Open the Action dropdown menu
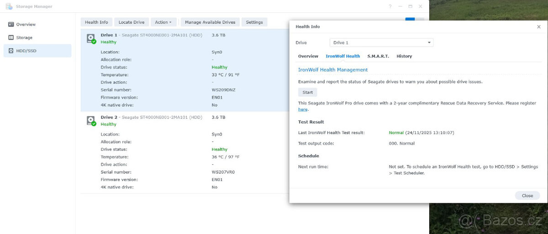This screenshot has width=548, height=234. (x=163, y=22)
